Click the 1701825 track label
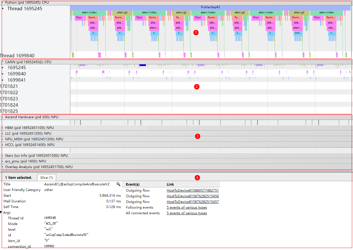The image size is (353, 250). pos(9,111)
